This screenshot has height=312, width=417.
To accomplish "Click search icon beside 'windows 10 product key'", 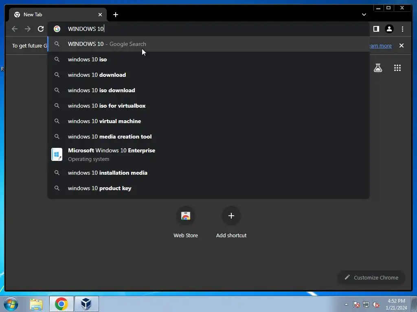I will tap(57, 188).
